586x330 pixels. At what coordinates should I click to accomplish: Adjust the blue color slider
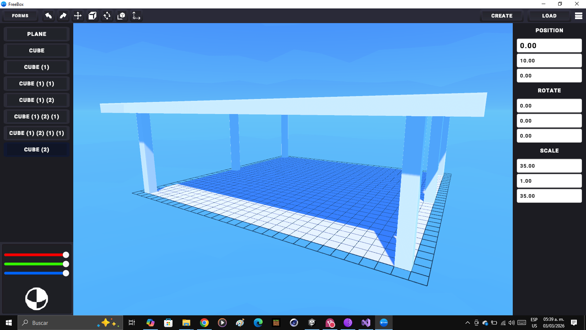tap(37, 273)
